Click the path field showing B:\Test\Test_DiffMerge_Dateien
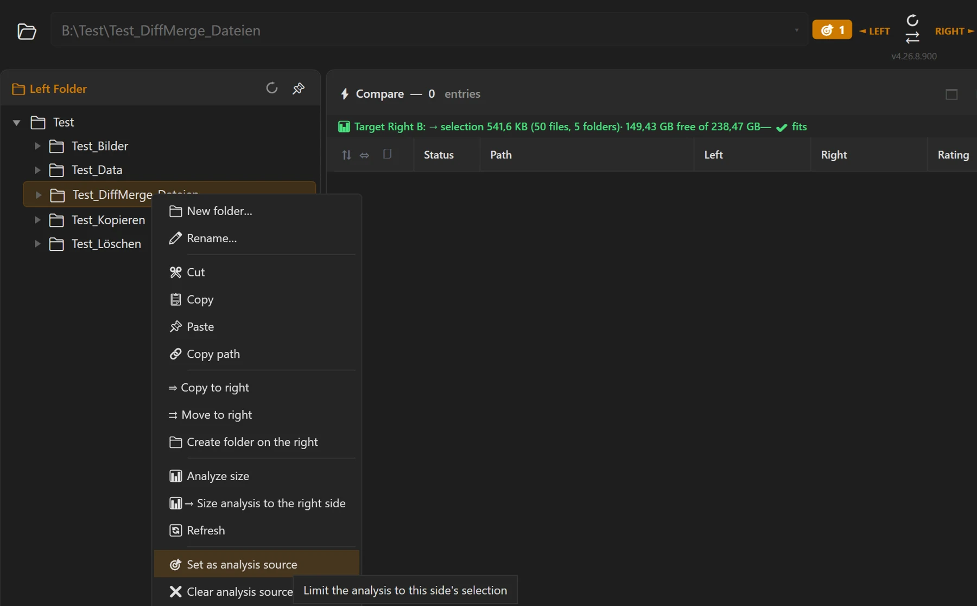 pyautogui.click(x=429, y=30)
